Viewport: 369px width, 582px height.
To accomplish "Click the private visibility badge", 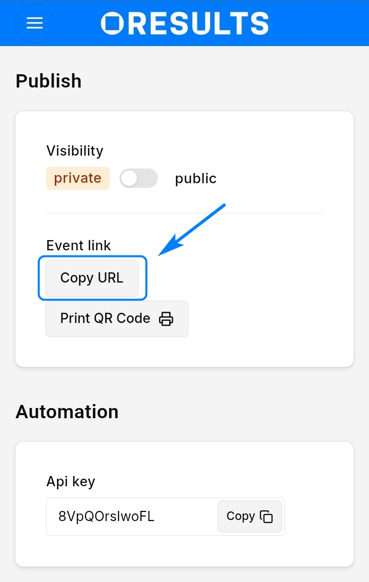I will [78, 178].
